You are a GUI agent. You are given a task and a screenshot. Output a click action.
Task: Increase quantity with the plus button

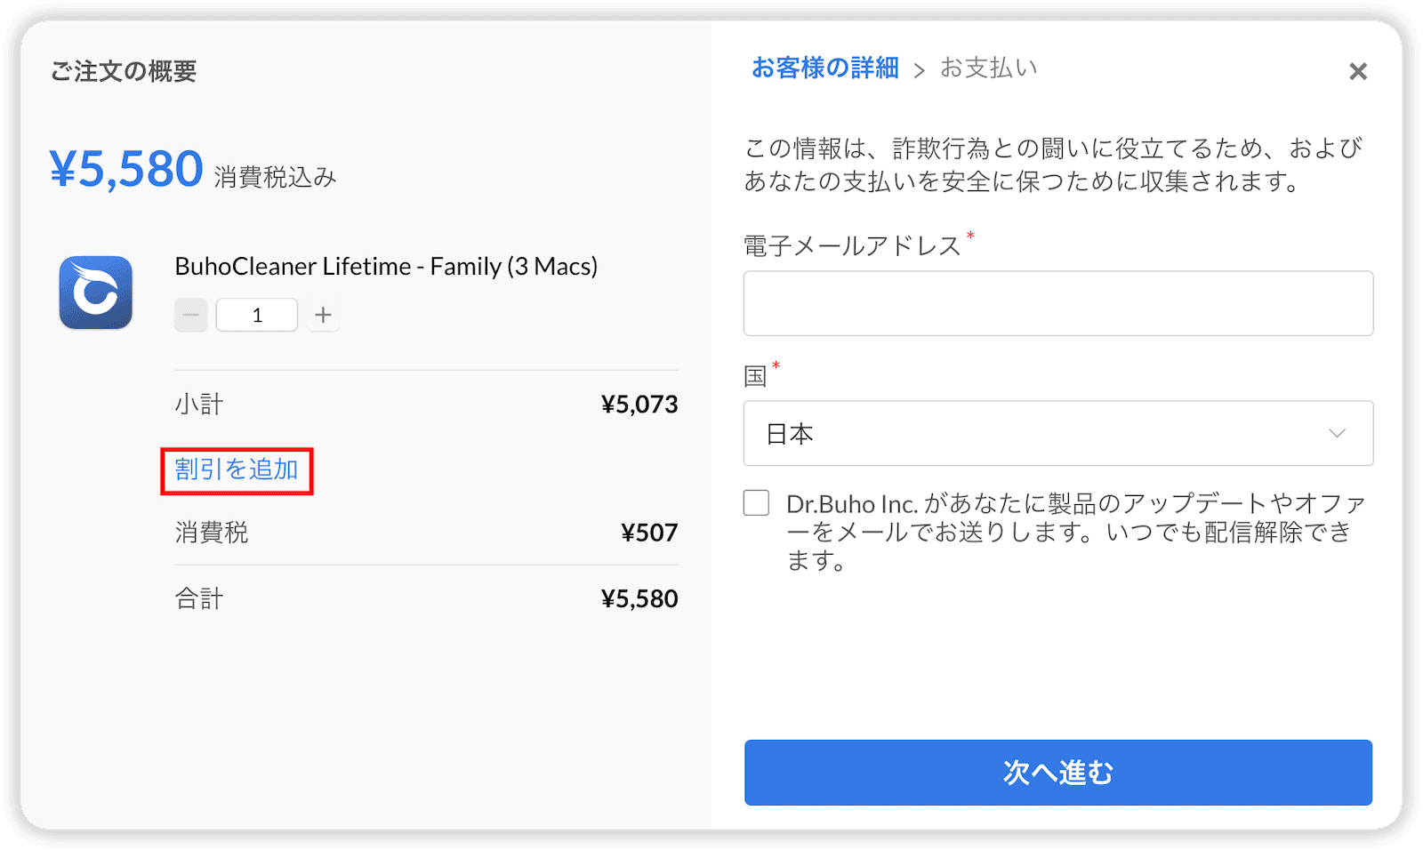pyautogui.click(x=323, y=315)
